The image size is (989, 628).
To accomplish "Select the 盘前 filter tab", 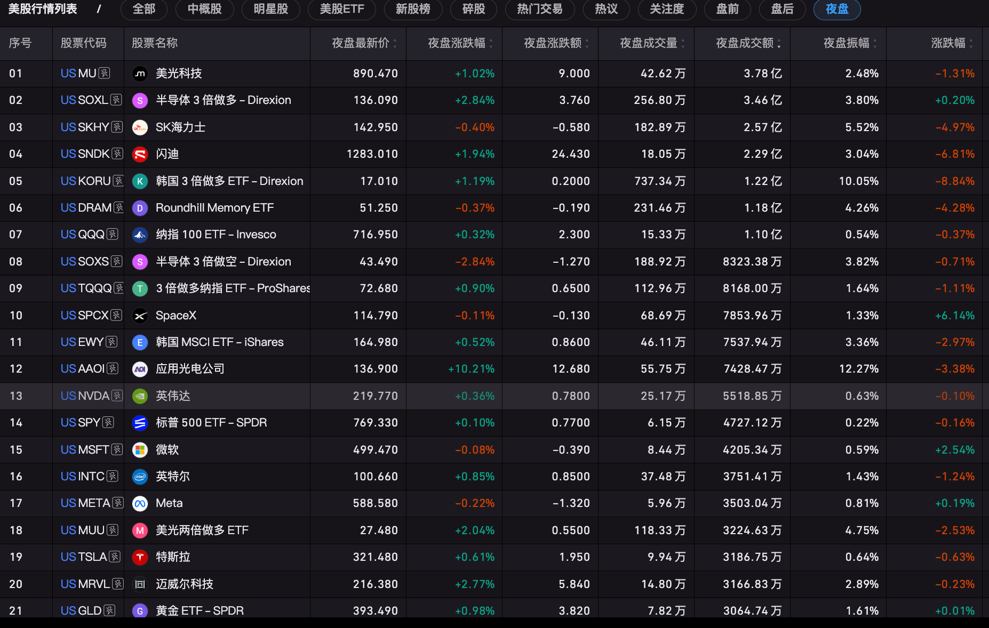I will point(728,9).
